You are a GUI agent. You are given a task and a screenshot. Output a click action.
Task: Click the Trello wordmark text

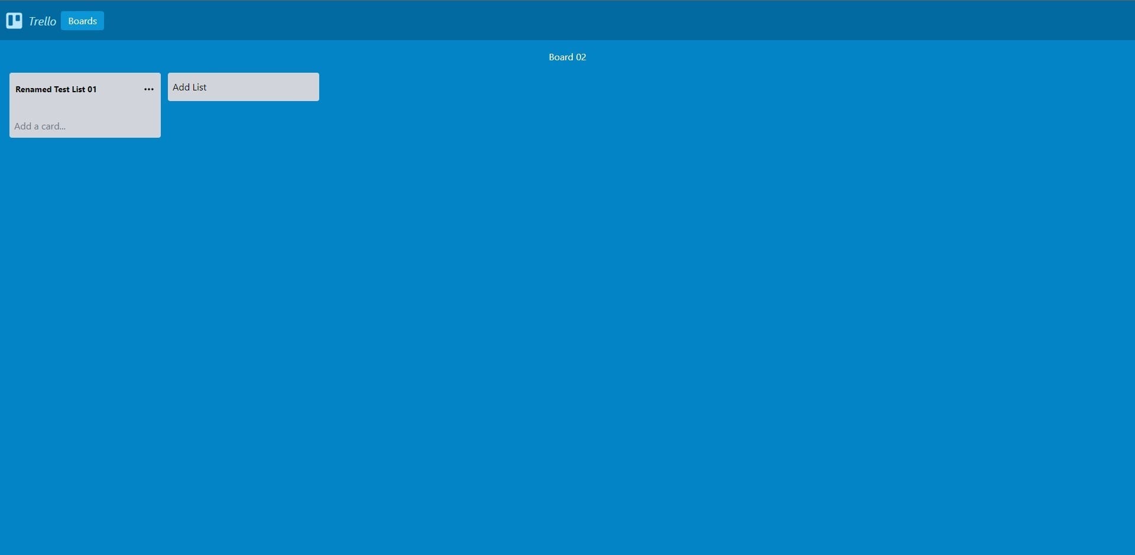tap(43, 21)
